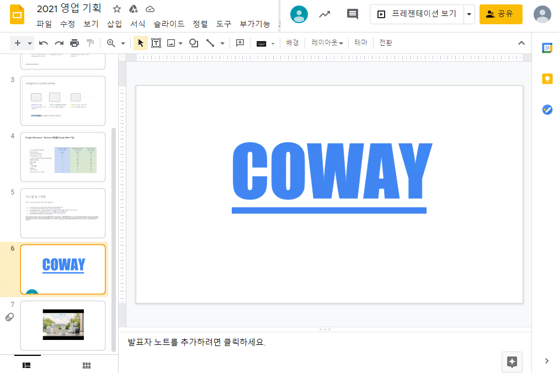Star the 2021 영업 기획 presentation
559x373 pixels.
[117, 9]
